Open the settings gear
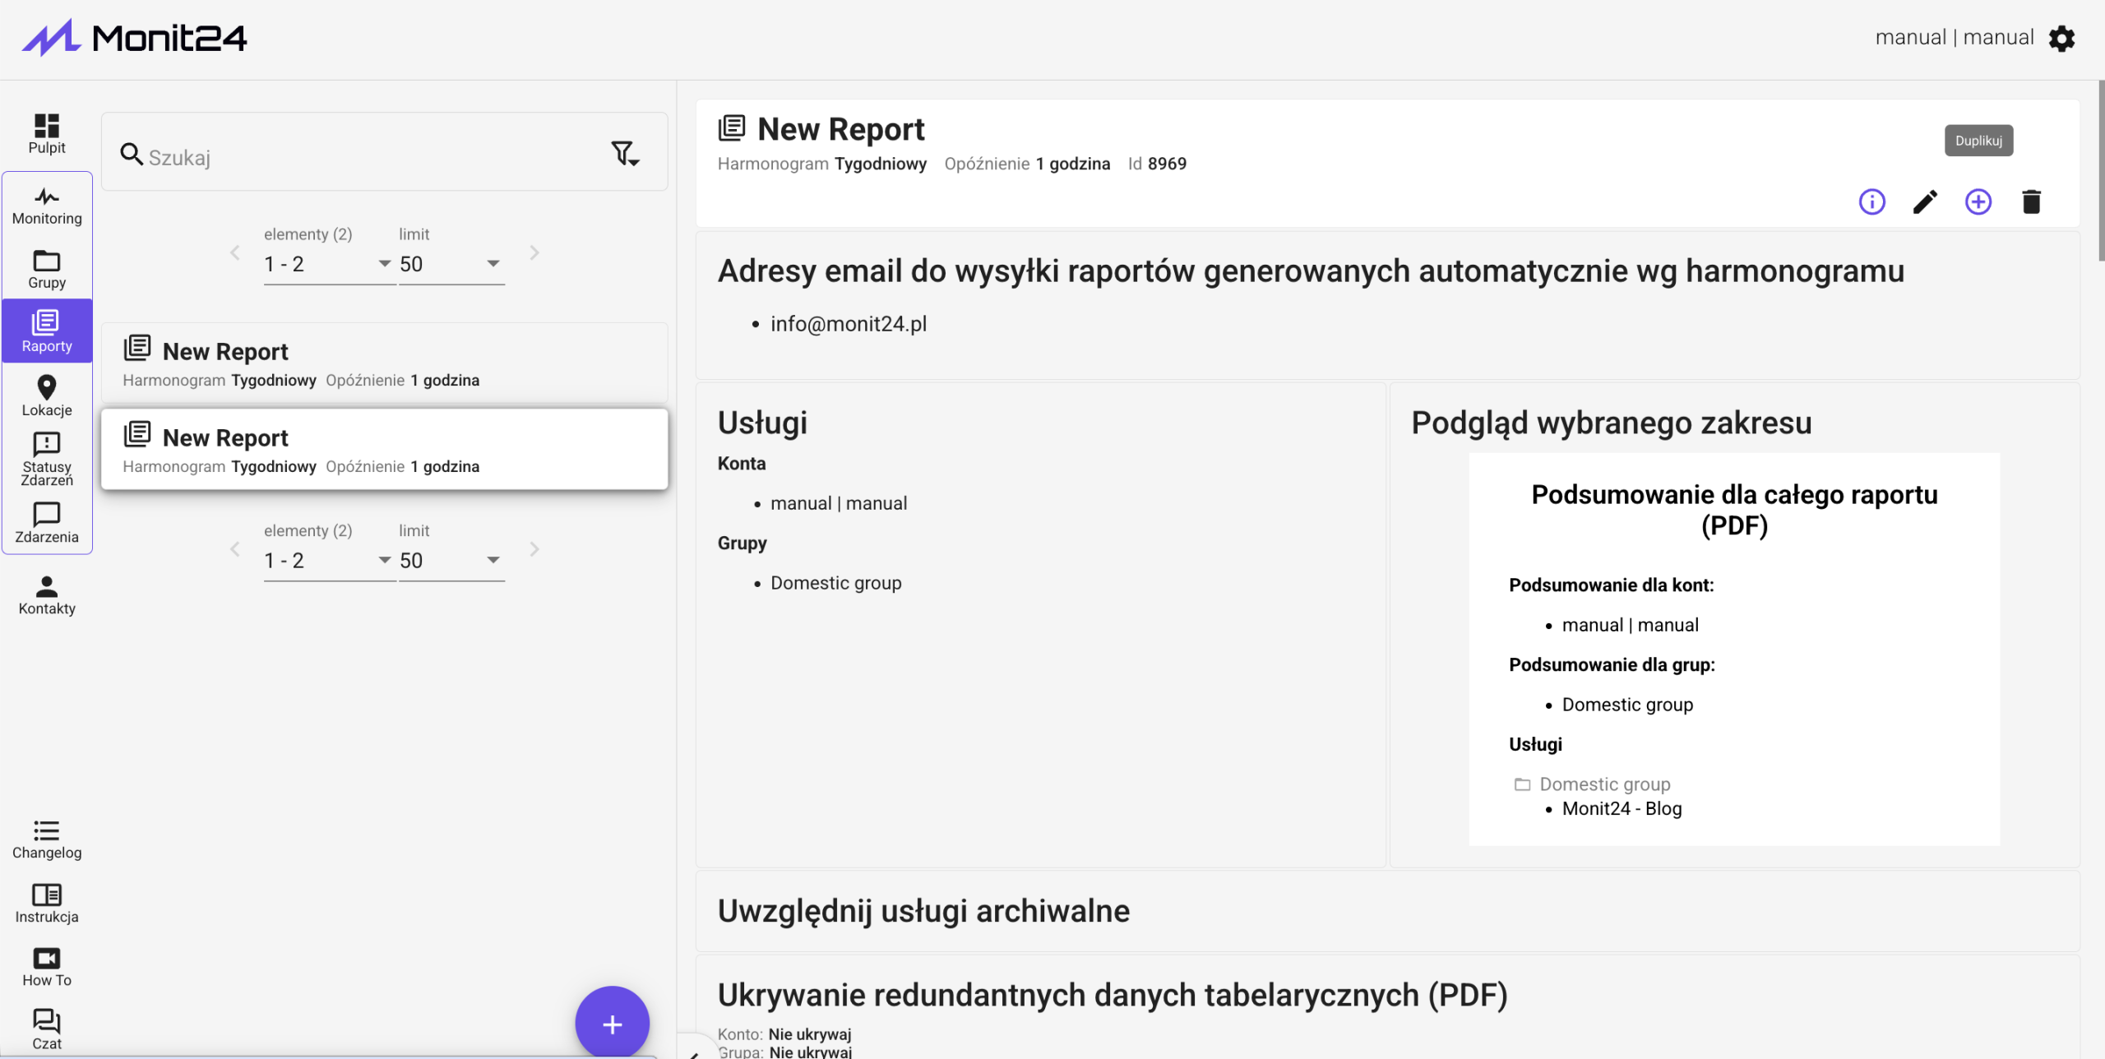 click(2061, 39)
